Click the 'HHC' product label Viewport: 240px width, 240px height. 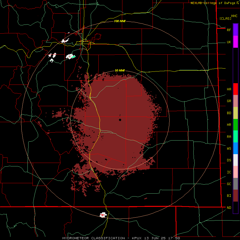pos(234,16)
